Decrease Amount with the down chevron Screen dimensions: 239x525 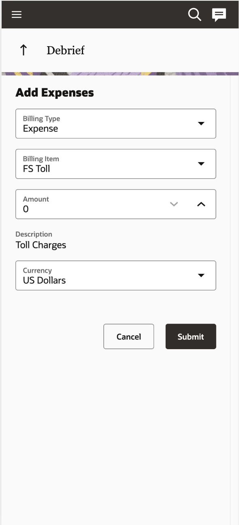174,204
